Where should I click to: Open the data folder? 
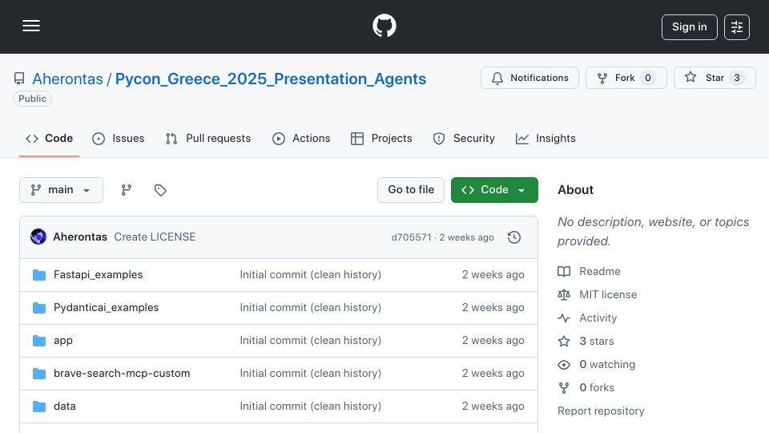(64, 406)
